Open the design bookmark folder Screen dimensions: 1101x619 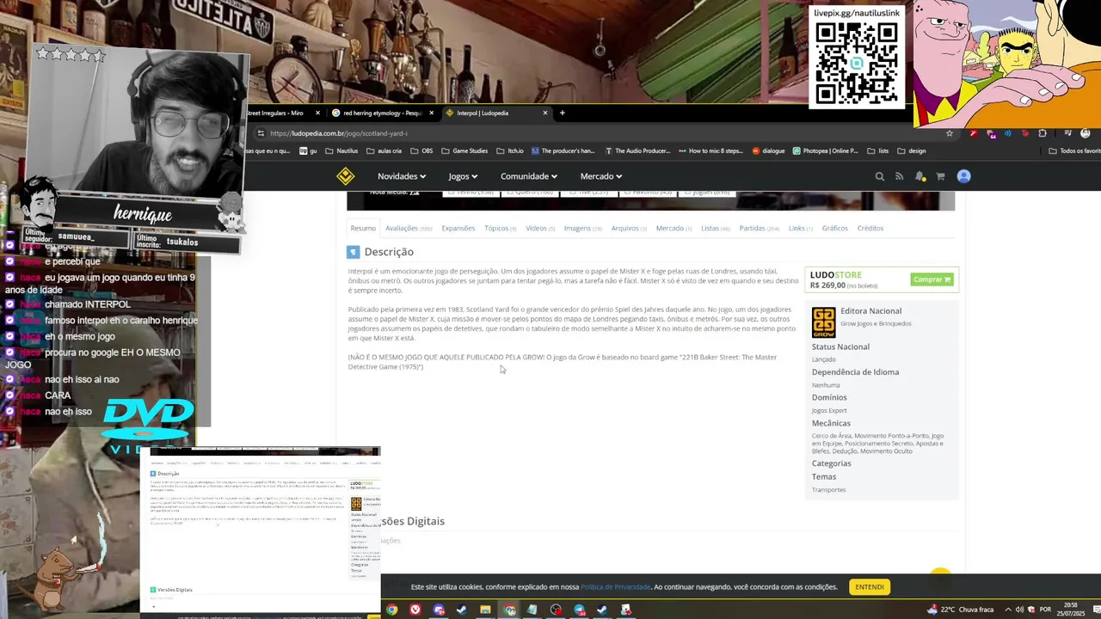coord(912,150)
